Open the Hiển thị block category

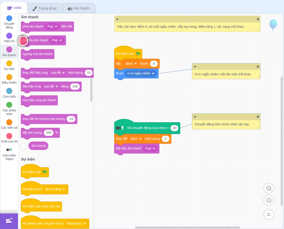[9, 38]
